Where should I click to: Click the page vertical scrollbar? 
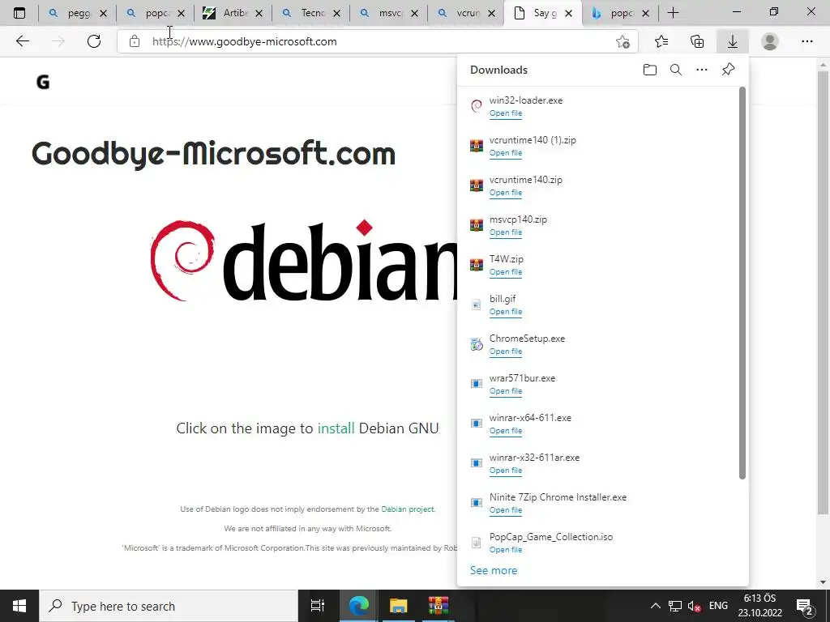click(824, 291)
